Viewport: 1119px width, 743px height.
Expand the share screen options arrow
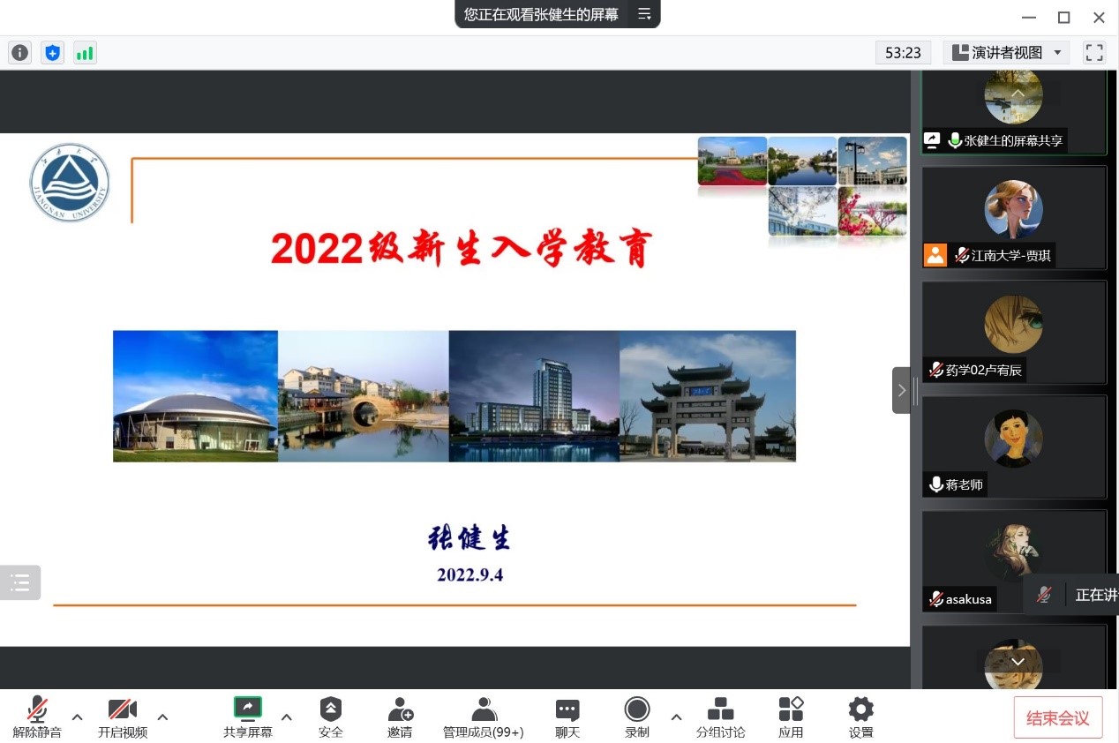(287, 717)
